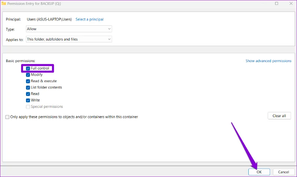The image size is (297, 177).
Task: Toggle the Modify permission checkbox
Action: (28, 75)
